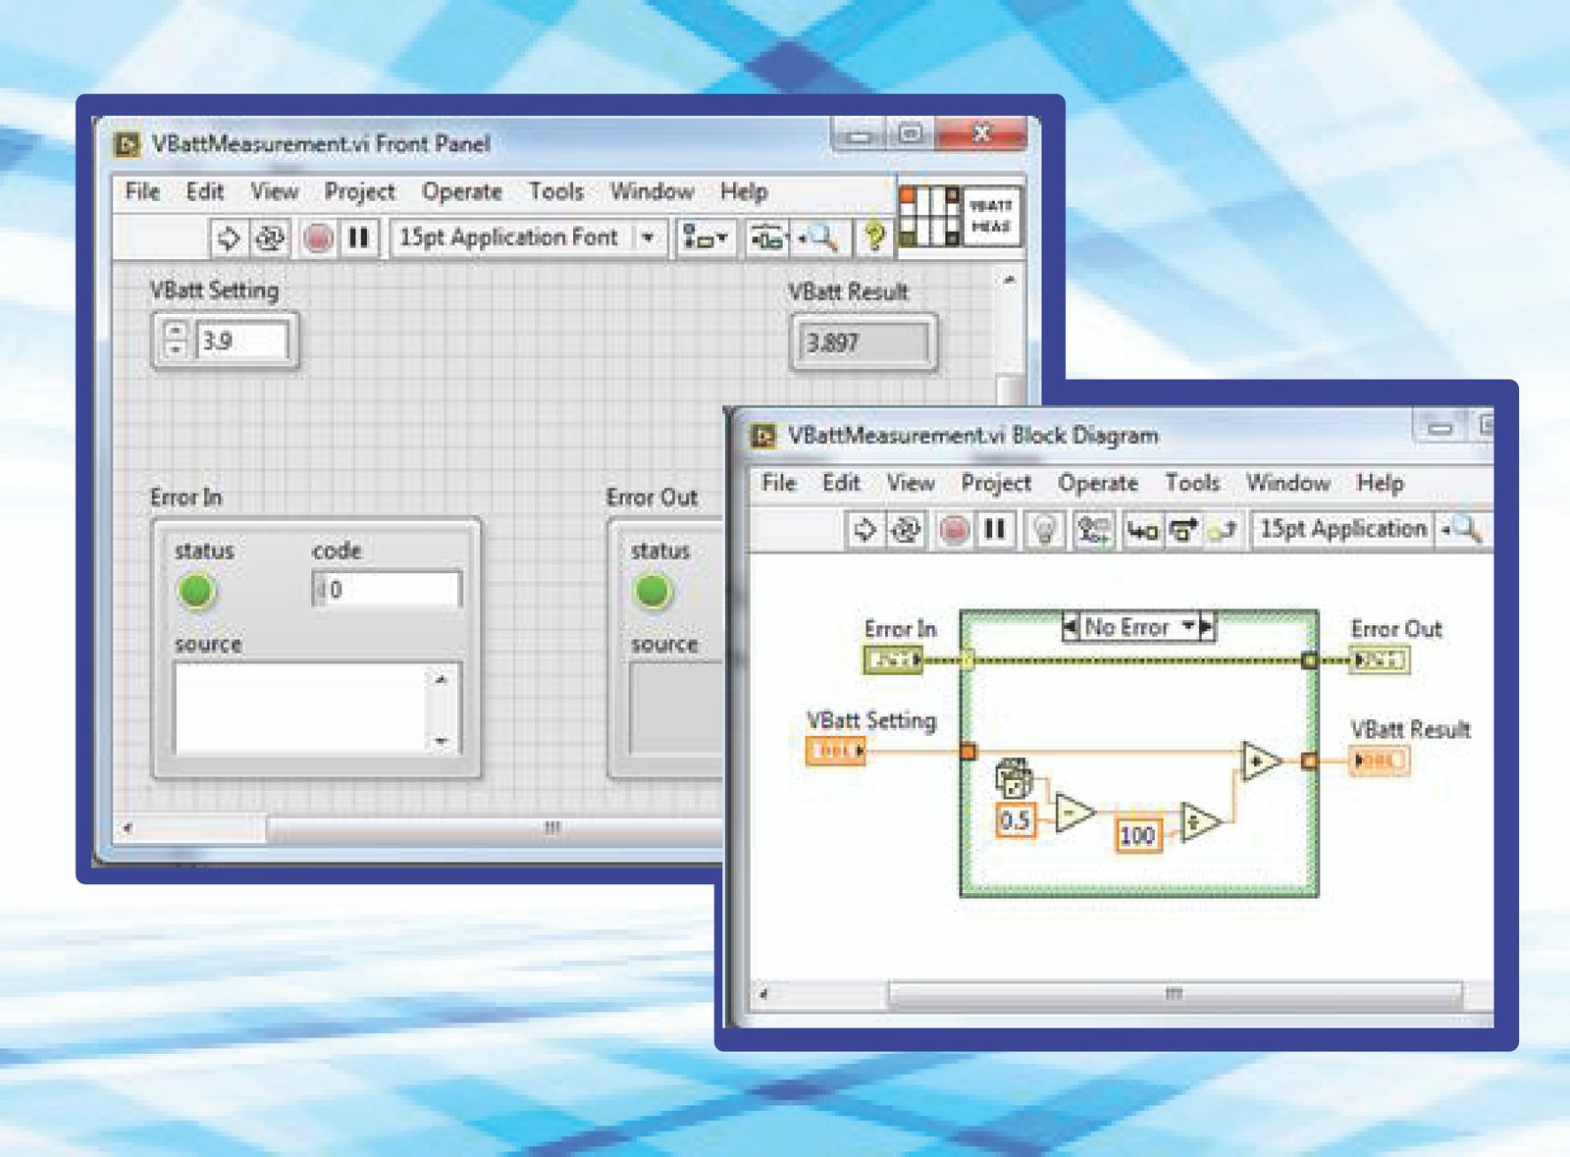
Task: Click Run arrow in Front Panel toolbar
Action: 228,238
